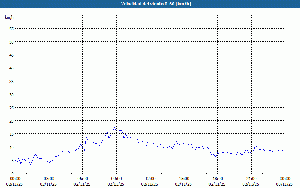300x188 pixels.
Task: Click the 30 y-axis tick label
Action: [x=12, y=94]
